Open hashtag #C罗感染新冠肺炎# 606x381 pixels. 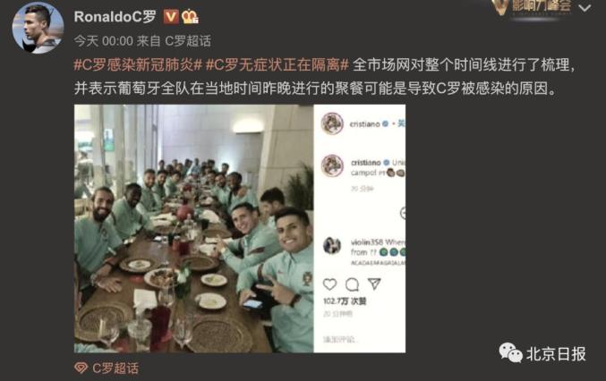coord(138,65)
